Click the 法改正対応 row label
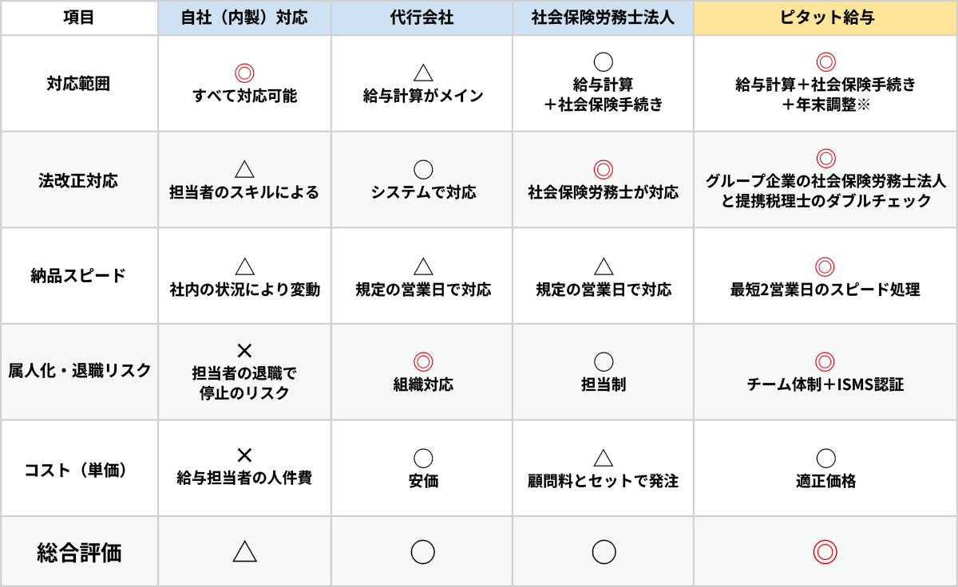 (x=78, y=180)
